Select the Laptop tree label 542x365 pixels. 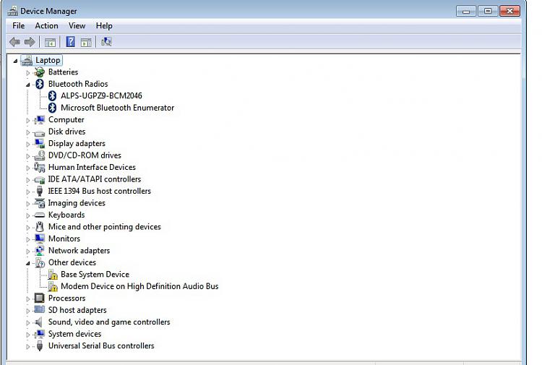(48, 60)
